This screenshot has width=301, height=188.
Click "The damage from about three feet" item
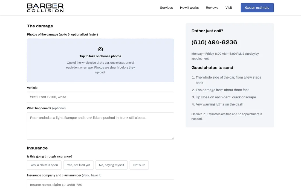click(x=222, y=90)
